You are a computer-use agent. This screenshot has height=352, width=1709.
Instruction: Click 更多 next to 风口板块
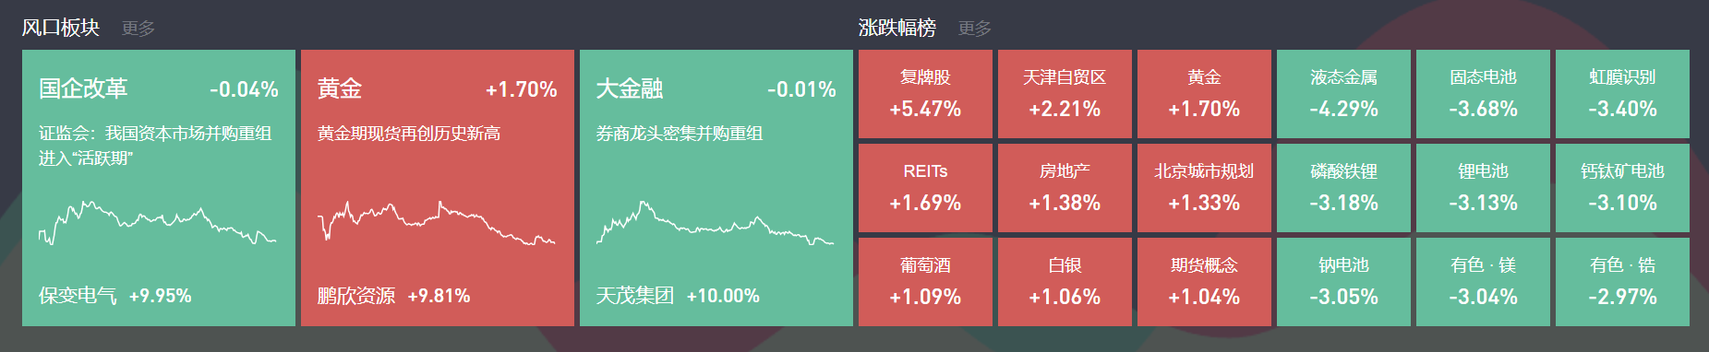point(138,29)
